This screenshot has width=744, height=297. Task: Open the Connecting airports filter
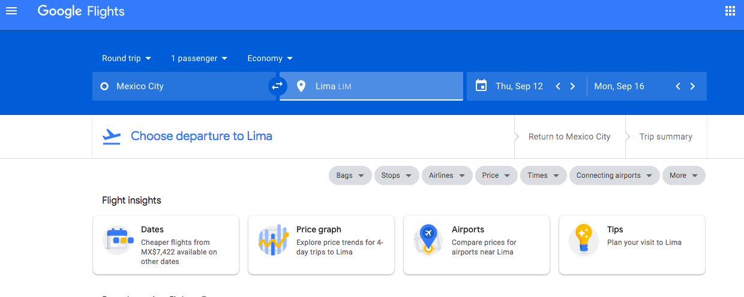[x=614, y=175]
